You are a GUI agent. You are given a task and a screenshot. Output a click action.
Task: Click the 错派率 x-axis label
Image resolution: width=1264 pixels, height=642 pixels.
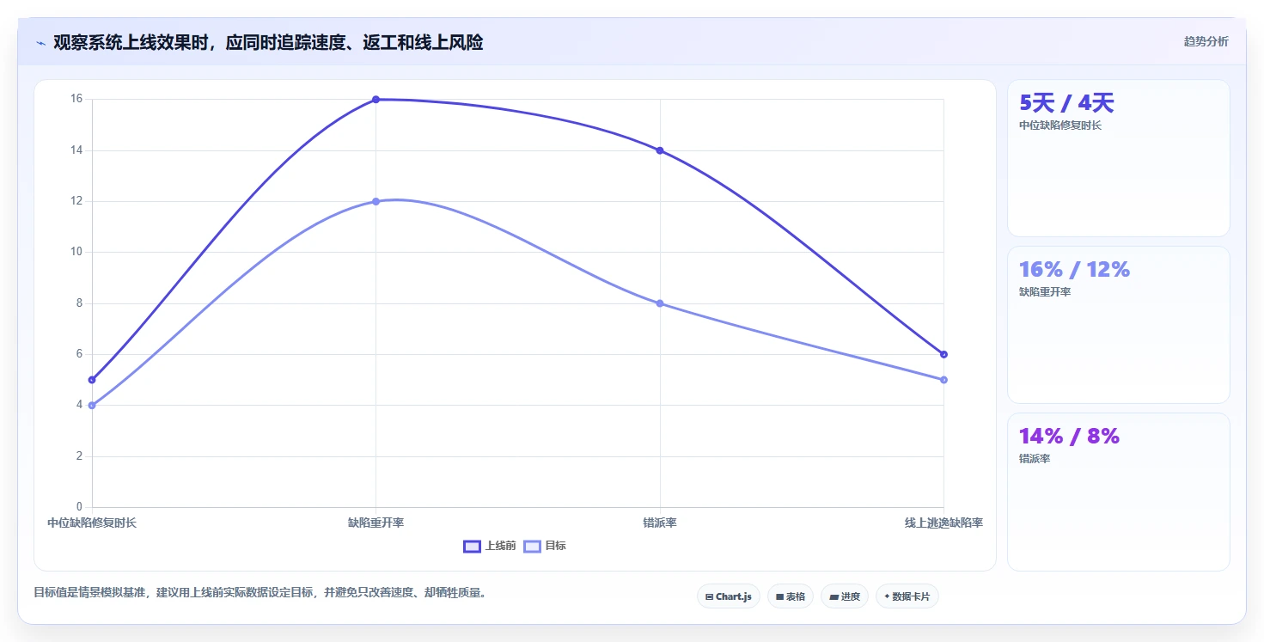[660, 523]
